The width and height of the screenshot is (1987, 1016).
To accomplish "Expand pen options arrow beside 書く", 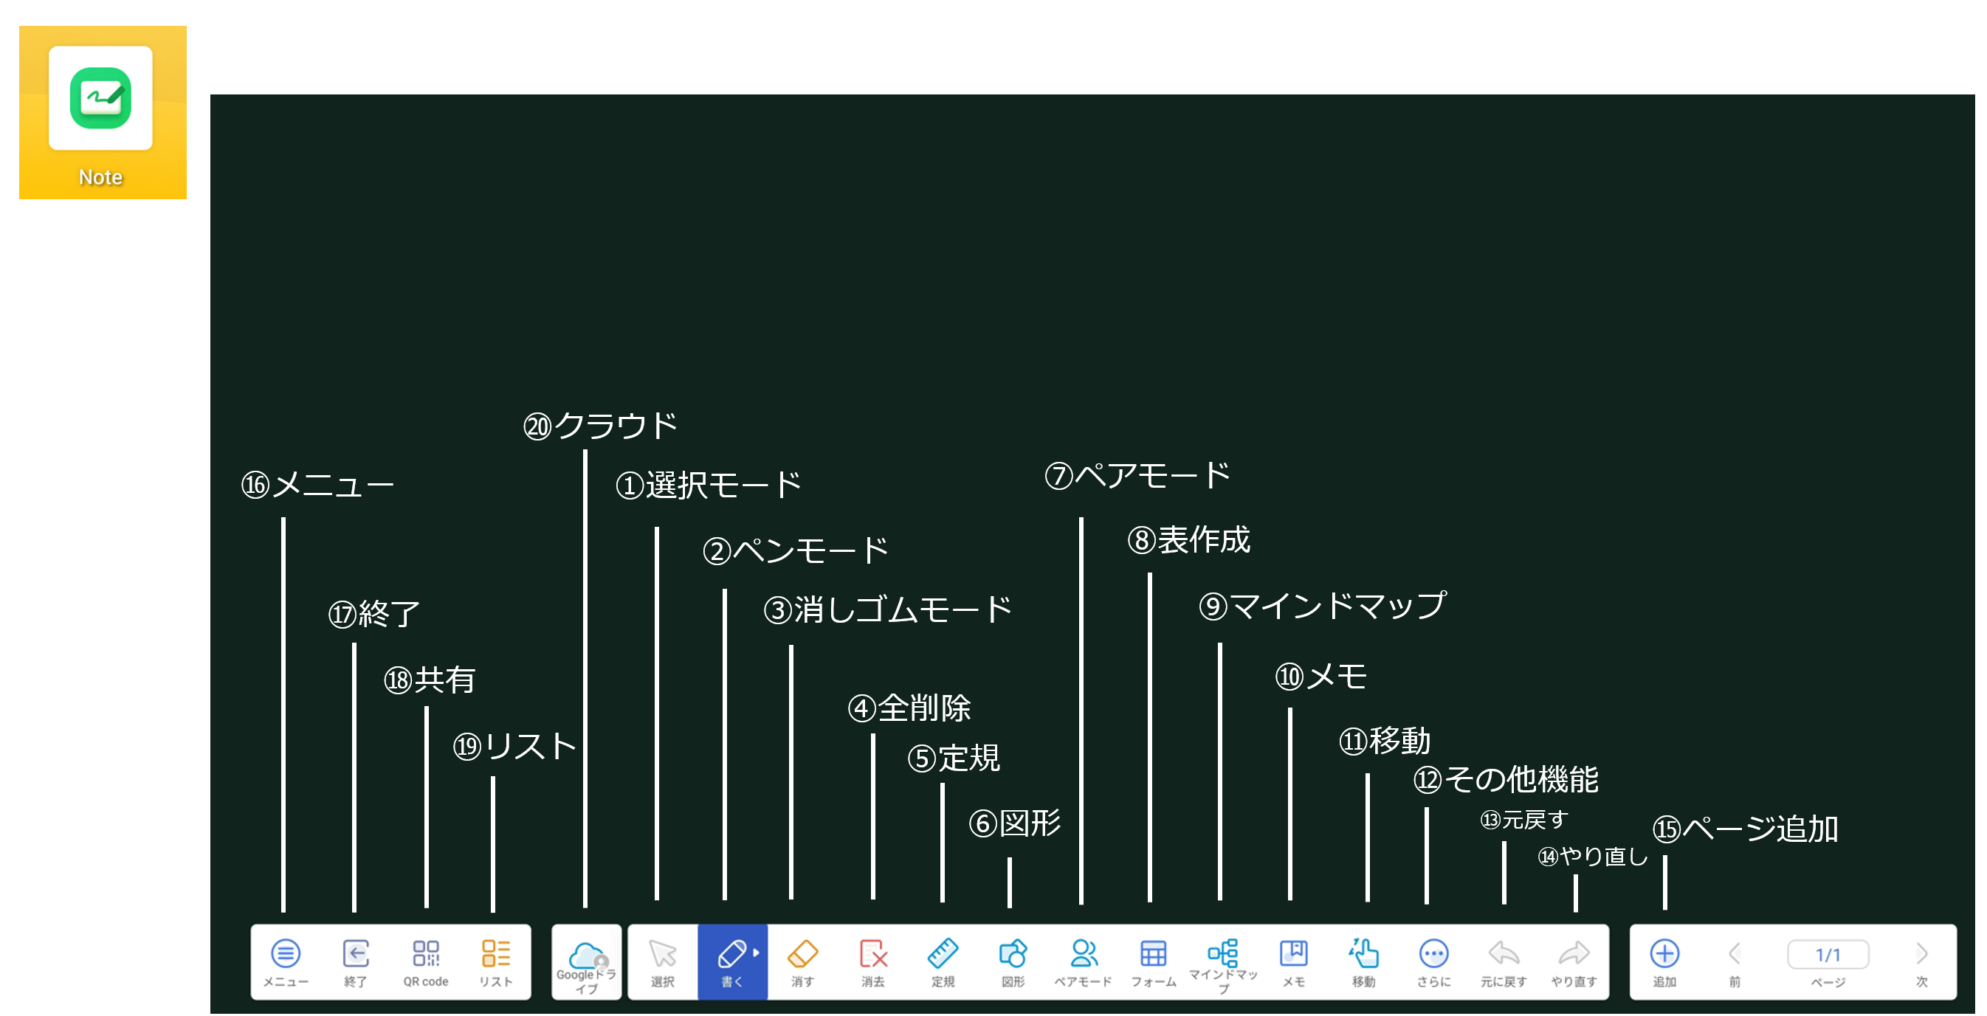I will (x=757, y=953).
